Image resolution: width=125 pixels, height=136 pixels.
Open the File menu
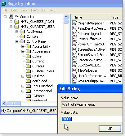[x=5, y=10]
